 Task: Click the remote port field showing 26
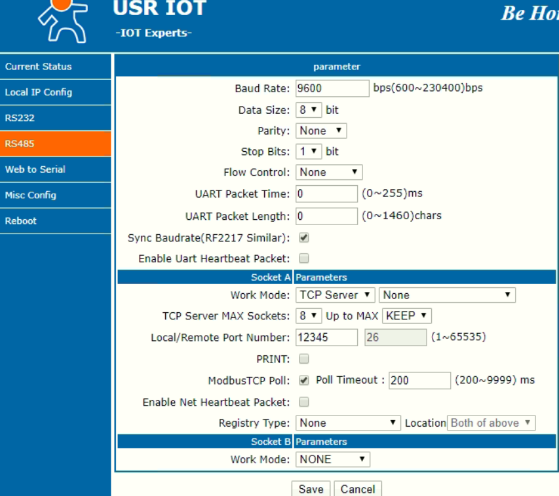tap(395, 337)
